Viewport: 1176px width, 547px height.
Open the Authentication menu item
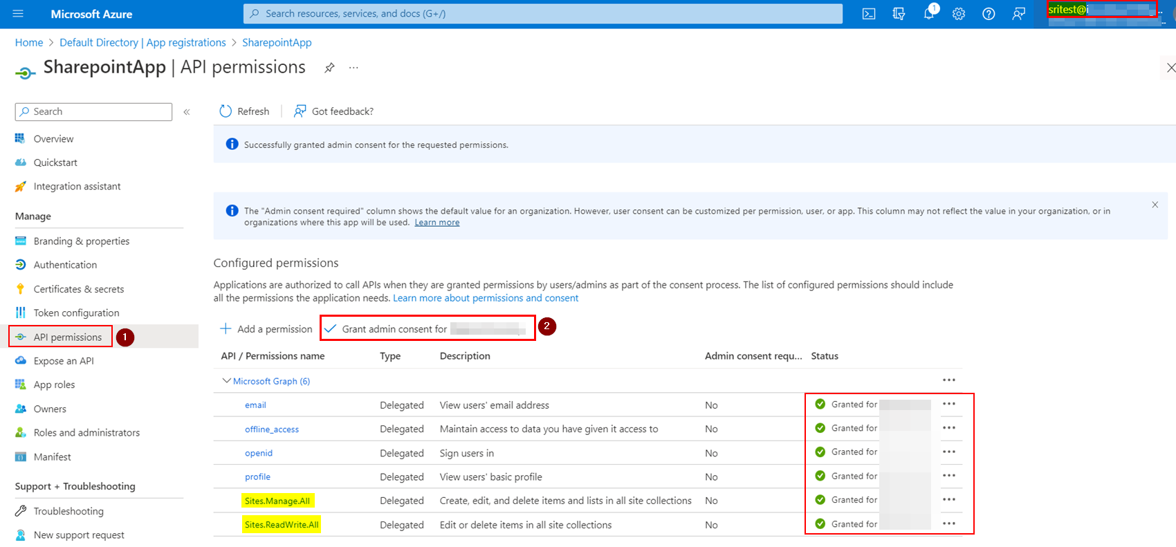click(65, 265)
